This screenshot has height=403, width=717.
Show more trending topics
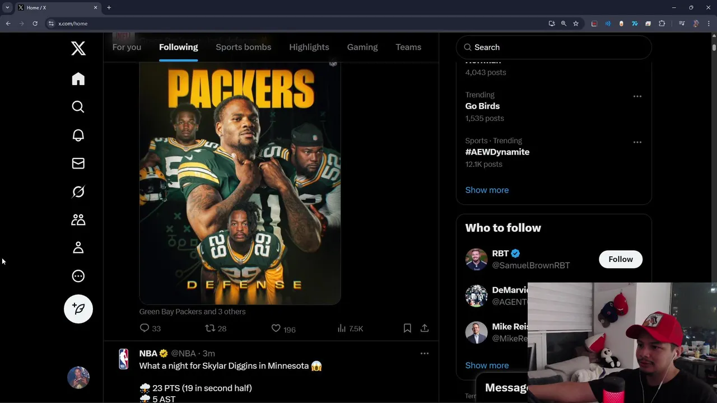click(x=487, y=190)
